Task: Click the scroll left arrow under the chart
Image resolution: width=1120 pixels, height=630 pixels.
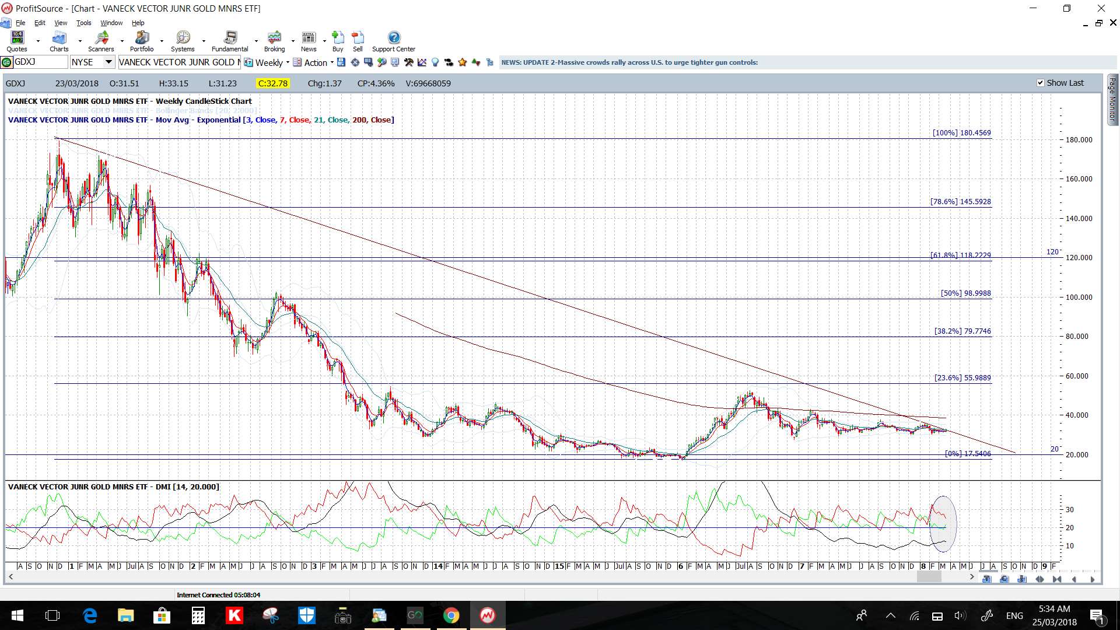Action: (10, 576)
